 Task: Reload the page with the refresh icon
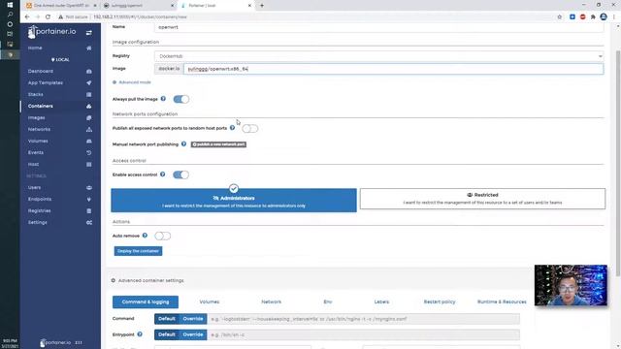[x=48, y=17]
